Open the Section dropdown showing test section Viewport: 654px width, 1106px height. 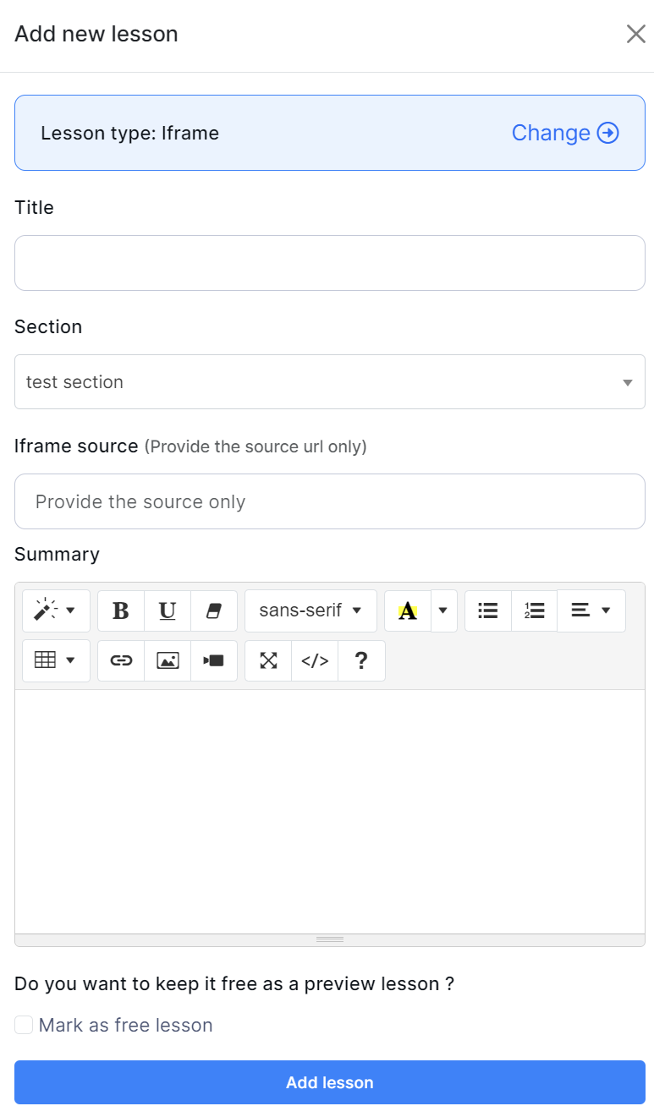pyautogui.click(x=330, y=382)
